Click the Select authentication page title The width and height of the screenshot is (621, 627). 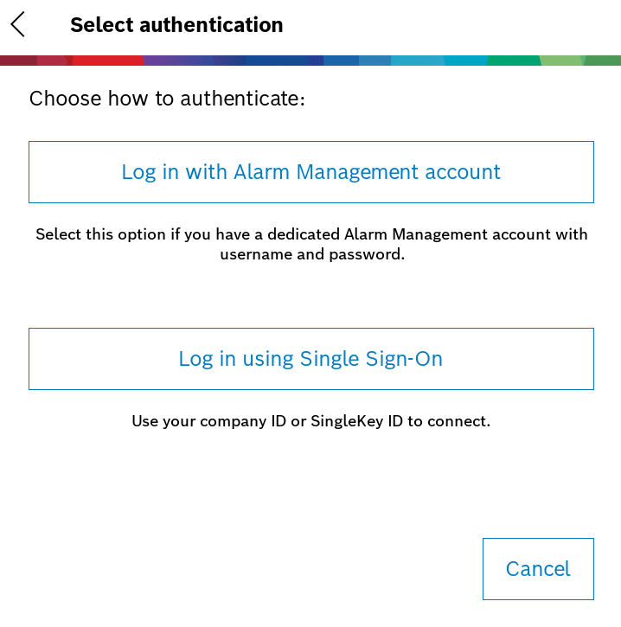[x=176, y=25]
